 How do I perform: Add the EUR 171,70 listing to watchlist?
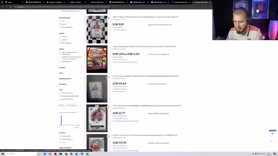pyautogui.click(x=108, y=136)
